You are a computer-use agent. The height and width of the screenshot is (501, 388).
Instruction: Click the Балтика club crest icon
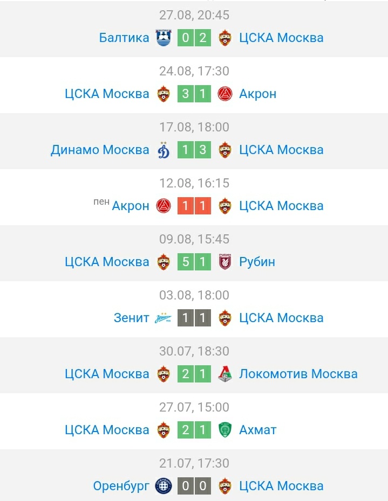tap(163, 38)
